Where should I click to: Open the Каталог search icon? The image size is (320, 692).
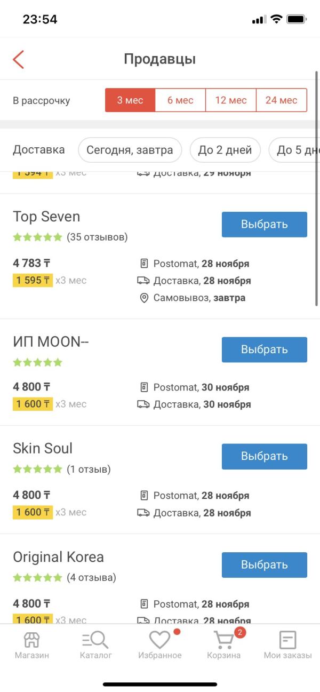tap(95, 640)
